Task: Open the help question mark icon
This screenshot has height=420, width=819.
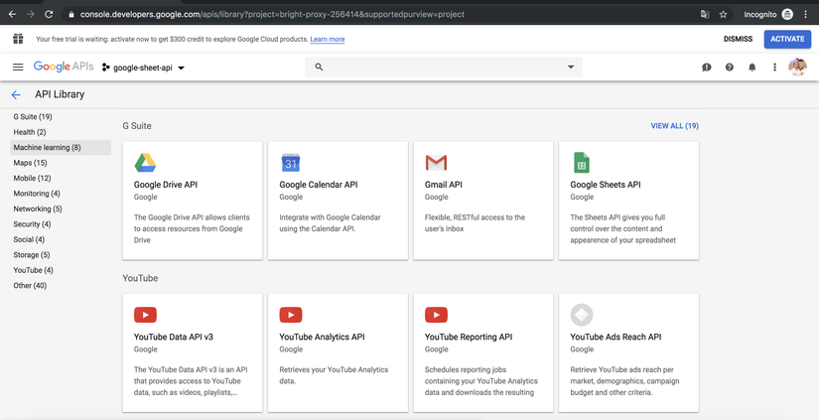Action: click(x=729, y=68)
